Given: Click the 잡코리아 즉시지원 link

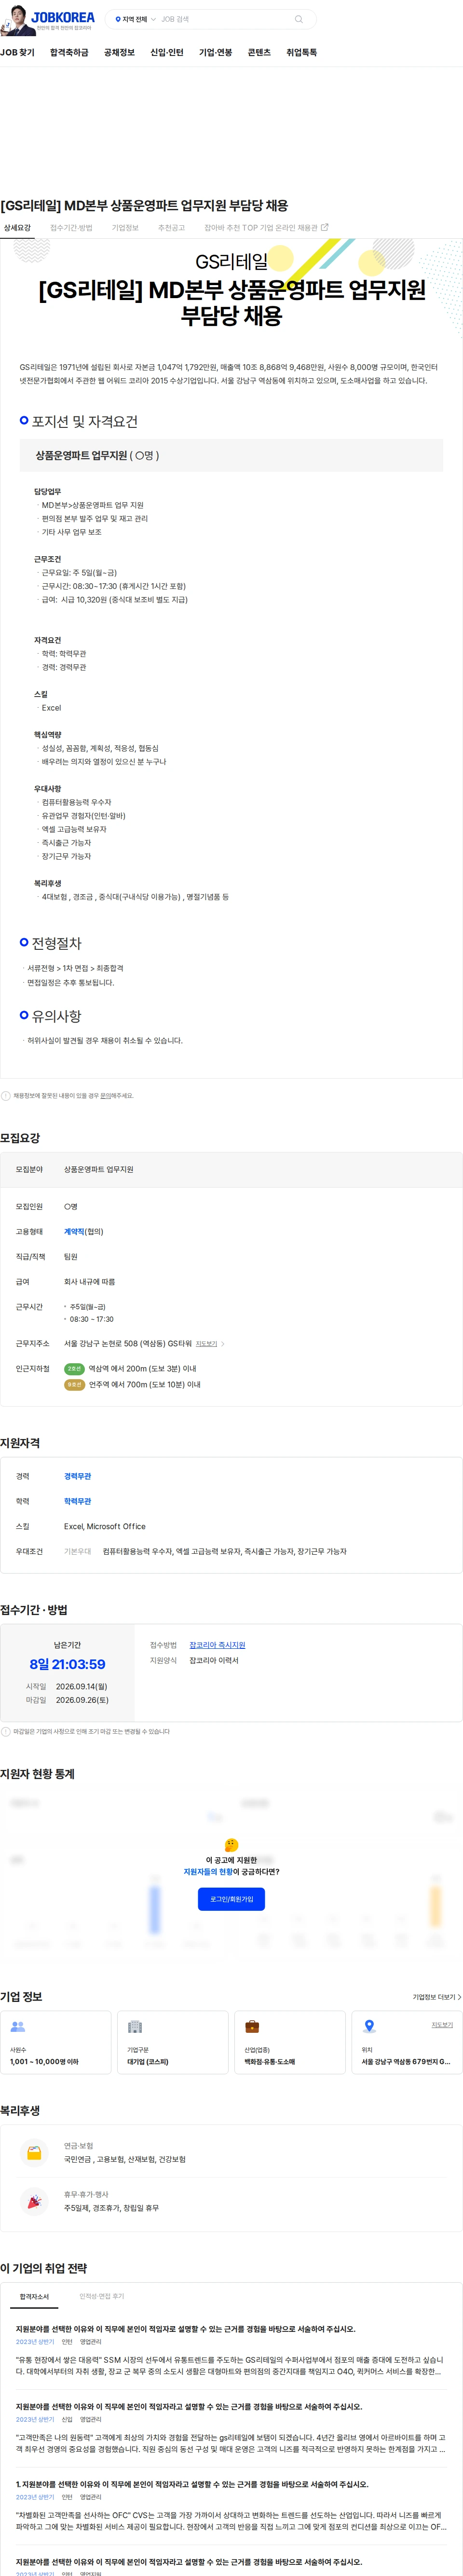Looking at the screenshot, I should coord(217,1644).
